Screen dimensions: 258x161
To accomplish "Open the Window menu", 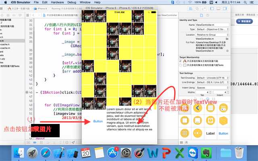I will 85,2.
